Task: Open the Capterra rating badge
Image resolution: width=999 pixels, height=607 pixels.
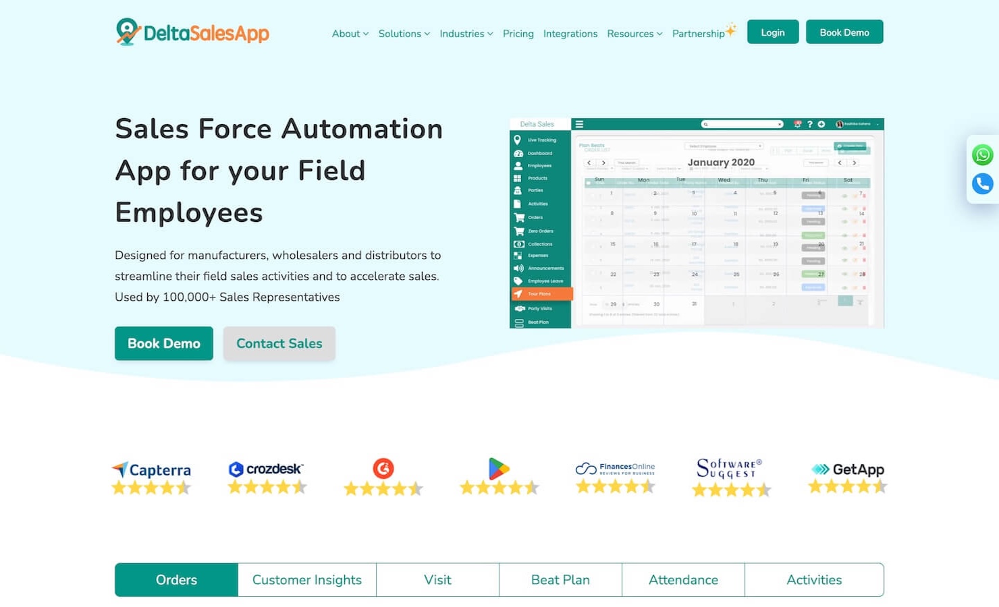Action: [x=152, y=478]
